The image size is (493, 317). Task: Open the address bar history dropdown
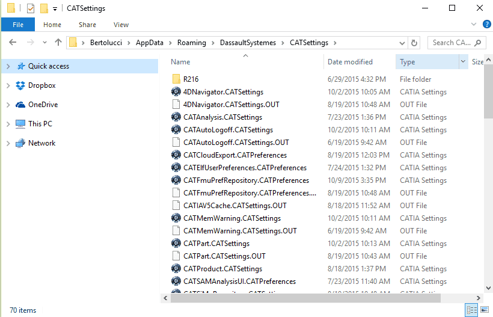[402, 43]
